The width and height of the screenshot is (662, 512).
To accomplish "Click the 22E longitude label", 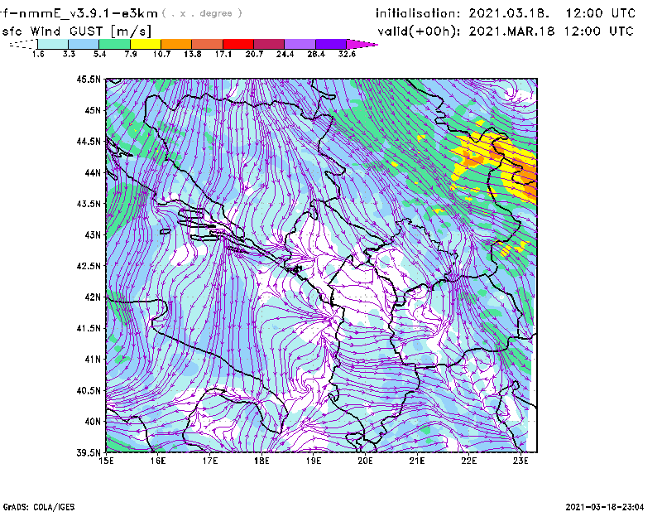I will click(x=468, y=461).
